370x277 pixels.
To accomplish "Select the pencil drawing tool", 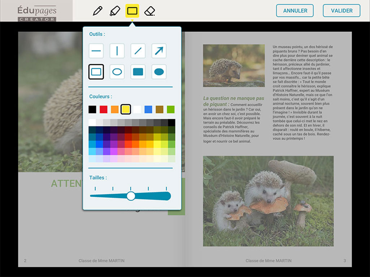I will (98, 11).
